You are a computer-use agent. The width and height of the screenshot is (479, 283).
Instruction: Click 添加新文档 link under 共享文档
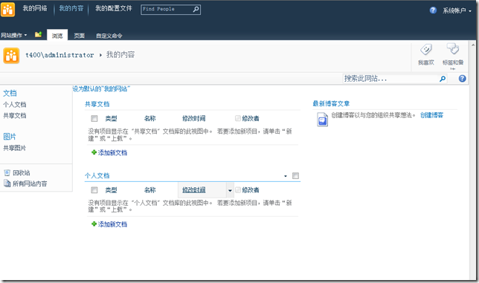112,152
